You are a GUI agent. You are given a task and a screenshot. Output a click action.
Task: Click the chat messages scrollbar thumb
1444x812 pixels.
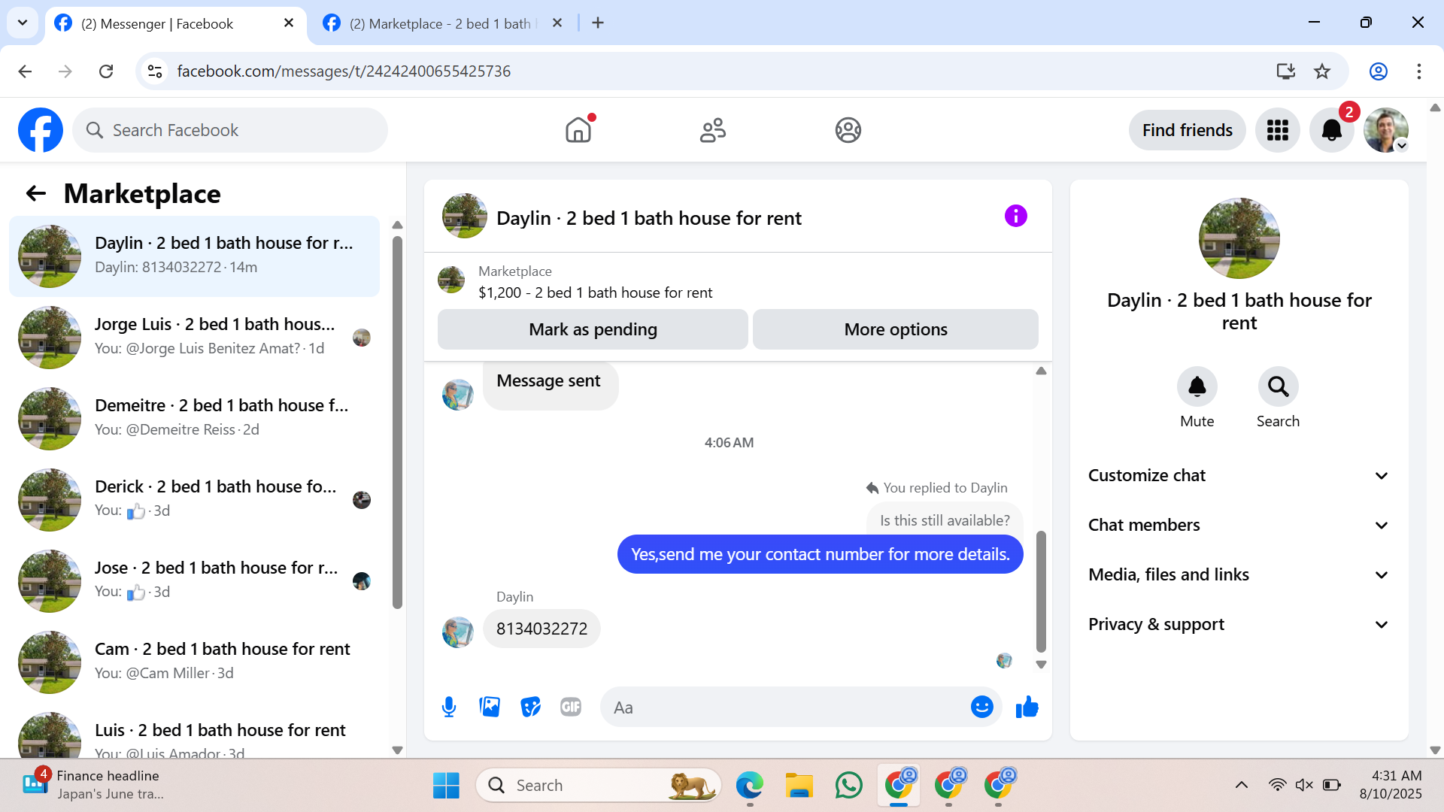click(x=1041, y=591)
